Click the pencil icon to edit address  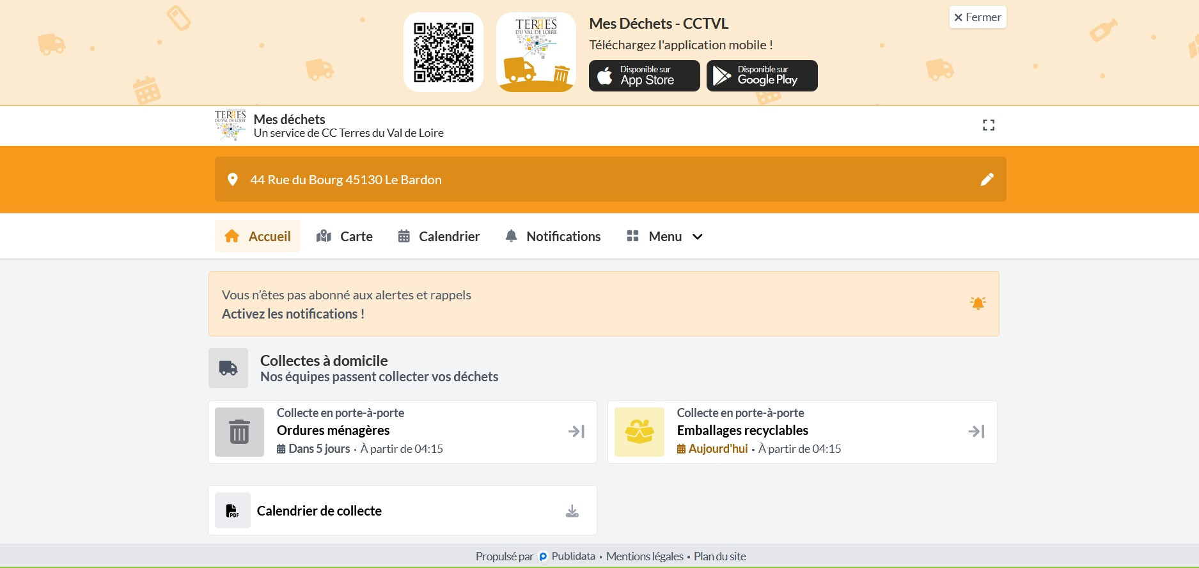(x=987, y=180)
